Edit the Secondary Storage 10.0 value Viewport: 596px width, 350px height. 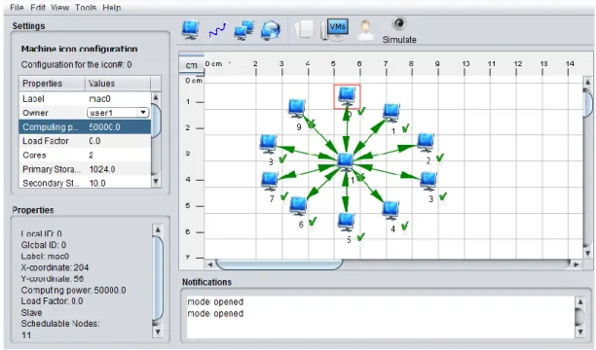(118, 183)
